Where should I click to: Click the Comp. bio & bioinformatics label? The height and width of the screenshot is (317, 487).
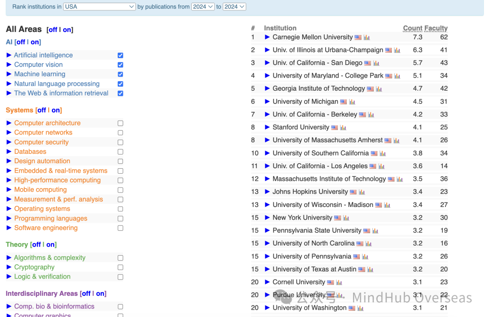[54, 307]
